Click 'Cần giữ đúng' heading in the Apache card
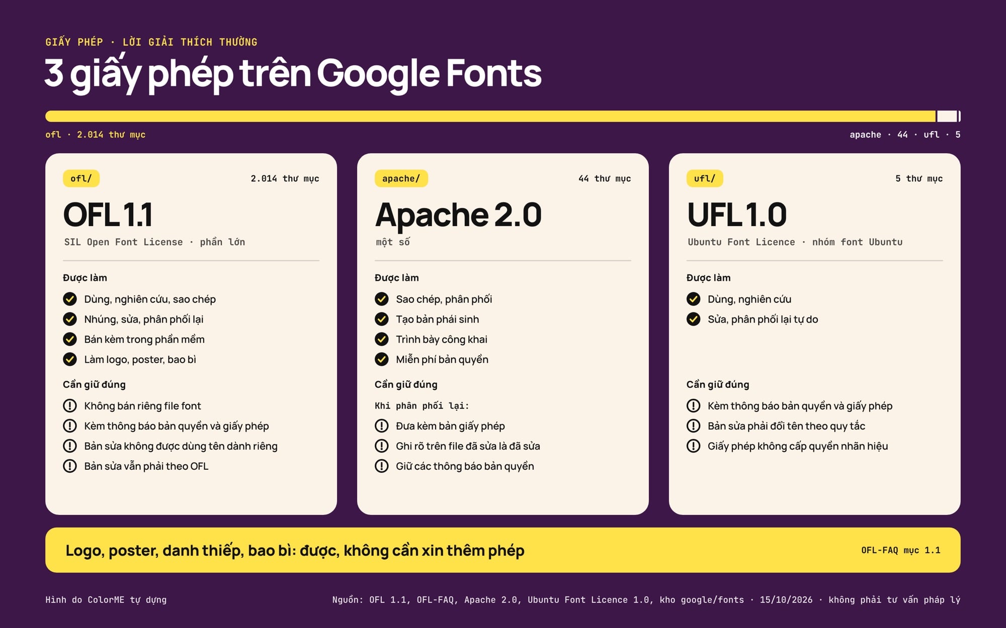The height and width of the screenshot is (628, 1006). click(x=406, y=384)
